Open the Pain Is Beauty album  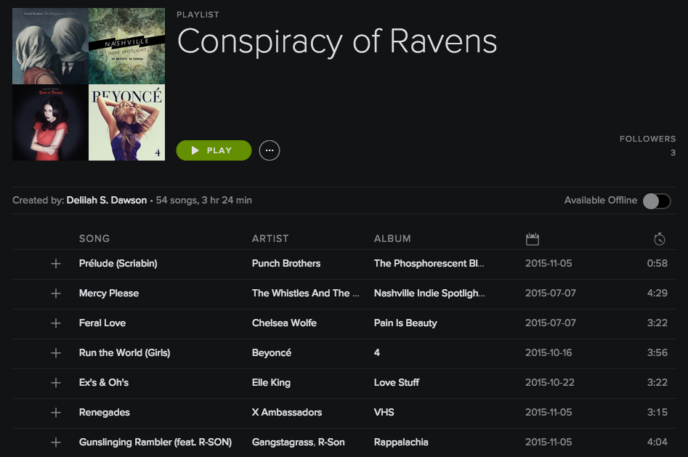pos(405,323)
